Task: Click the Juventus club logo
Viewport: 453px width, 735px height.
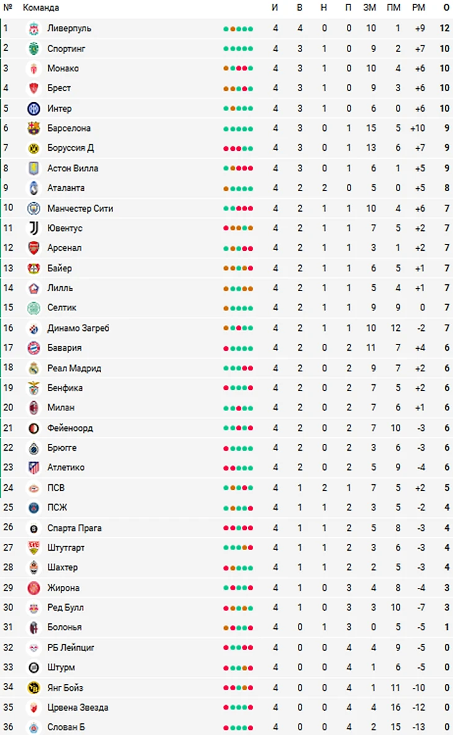Action: click(x=34, y=228)
